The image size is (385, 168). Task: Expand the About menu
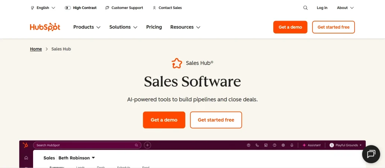[345, 8]
